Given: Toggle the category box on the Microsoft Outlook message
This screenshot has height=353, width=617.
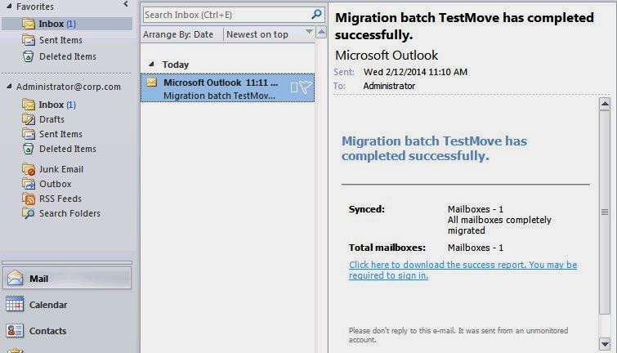Looking at the screenshot, I should [294, 87].
